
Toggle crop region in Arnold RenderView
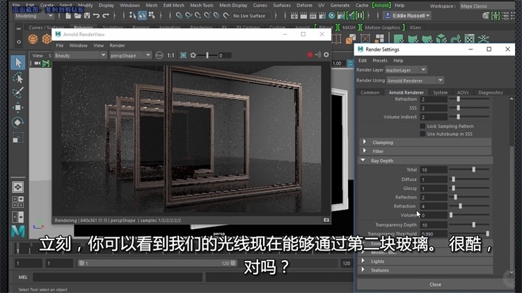pos(183,55)
